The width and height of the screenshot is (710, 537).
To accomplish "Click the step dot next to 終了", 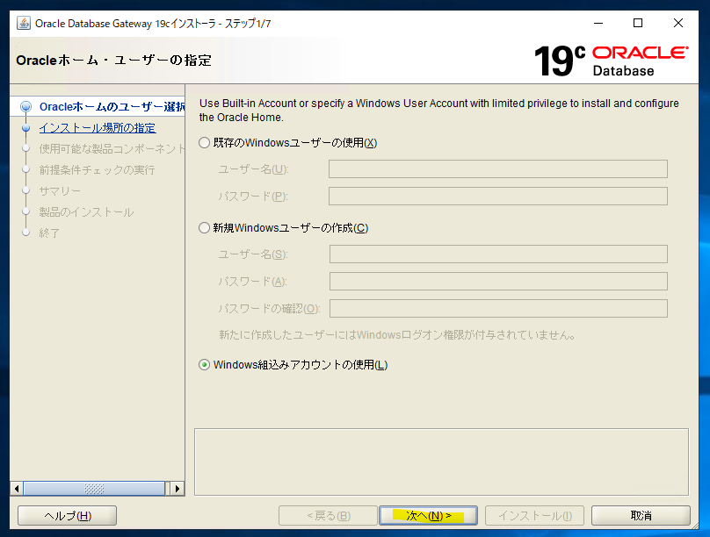I will click(x=26, y=233).
